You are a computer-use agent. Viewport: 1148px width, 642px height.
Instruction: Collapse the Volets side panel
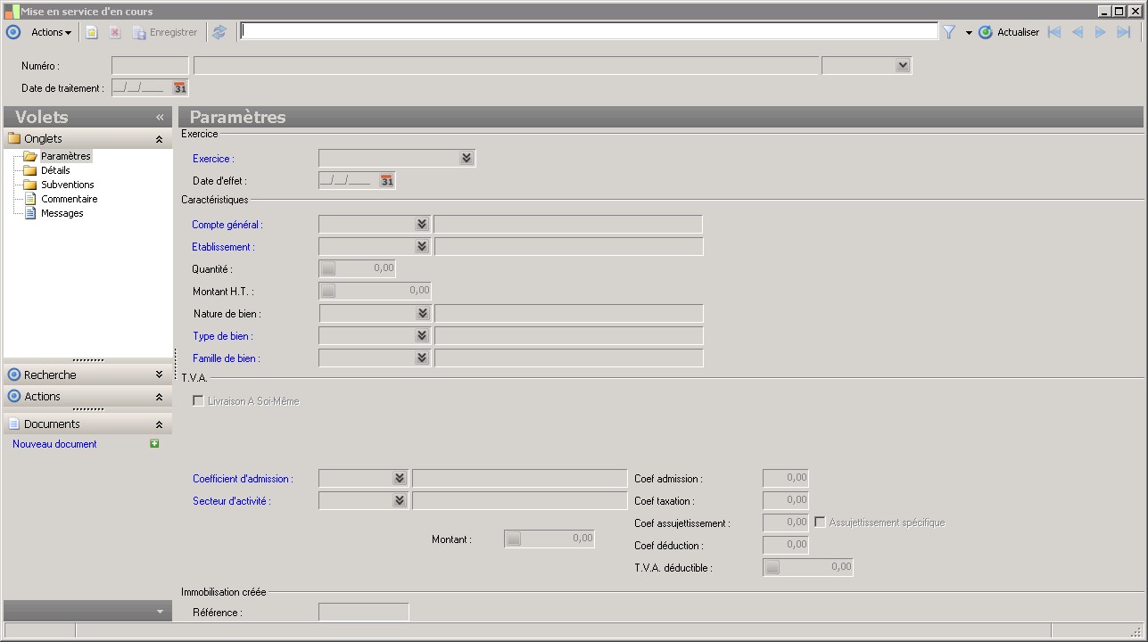pos(160,117)
